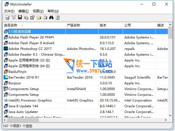Click the BarTender 2016 R1 row icon
The image size is (175, 131).
6,77
